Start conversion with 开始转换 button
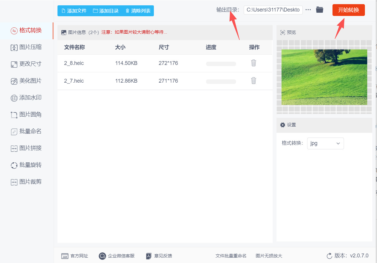This screenshot has width=377, height=263. [x=348, y=10]
